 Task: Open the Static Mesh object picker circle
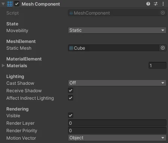[x=163, y=48]
